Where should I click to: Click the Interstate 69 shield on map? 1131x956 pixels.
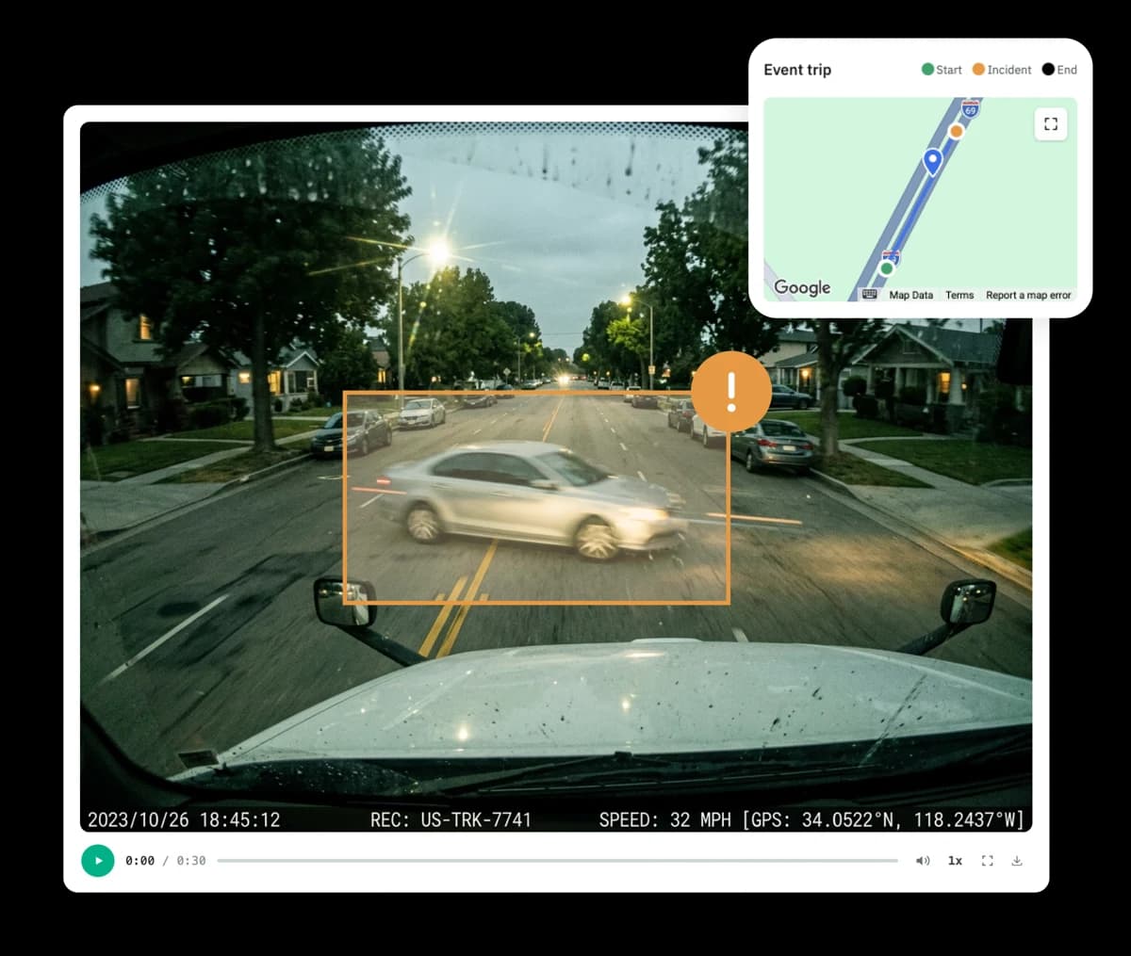point(970,109)
